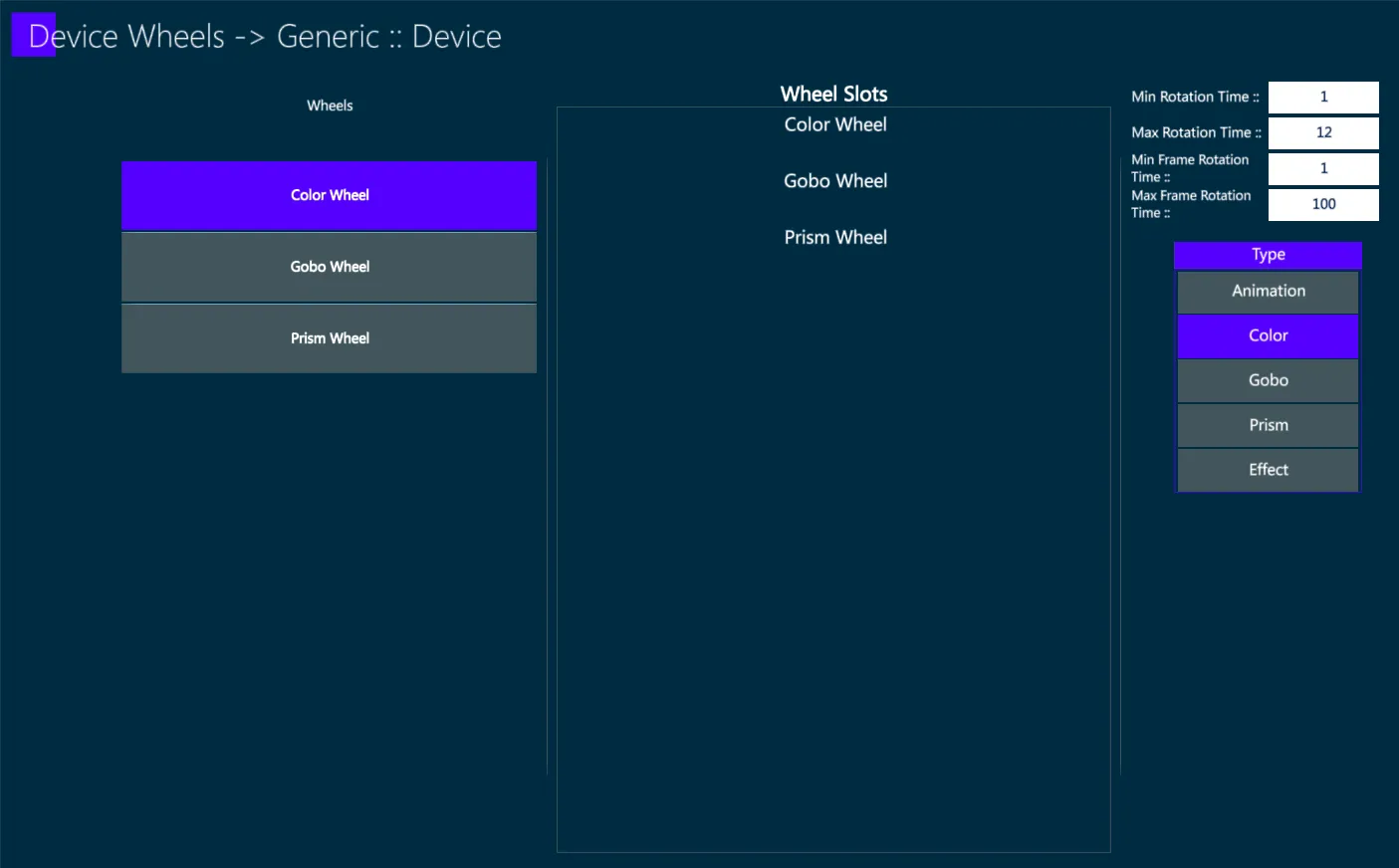Click the Wheels column heading
Image resolution: width=1399 pixels, height=868 pixels.
click(x=330, y=106)
